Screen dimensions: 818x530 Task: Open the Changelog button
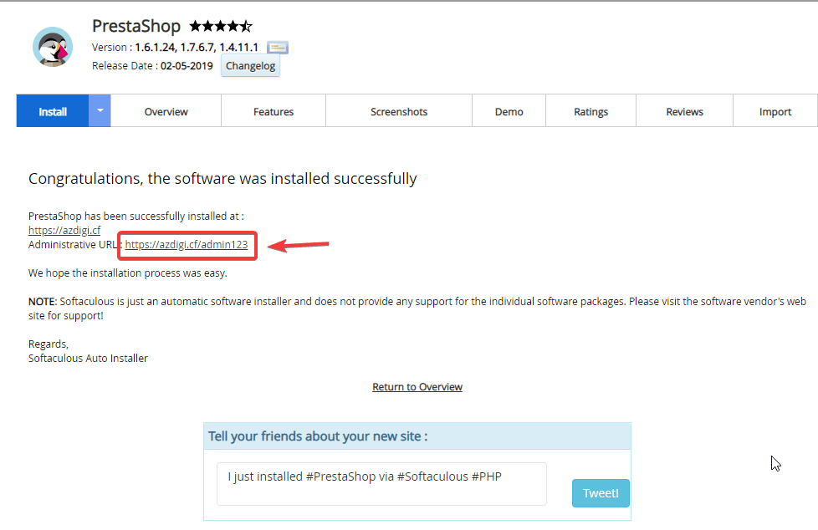tap(250, 66)
